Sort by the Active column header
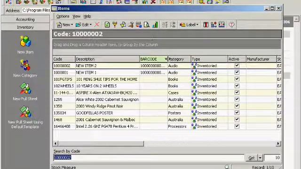301x169 pixels. (x=237, y=59)
